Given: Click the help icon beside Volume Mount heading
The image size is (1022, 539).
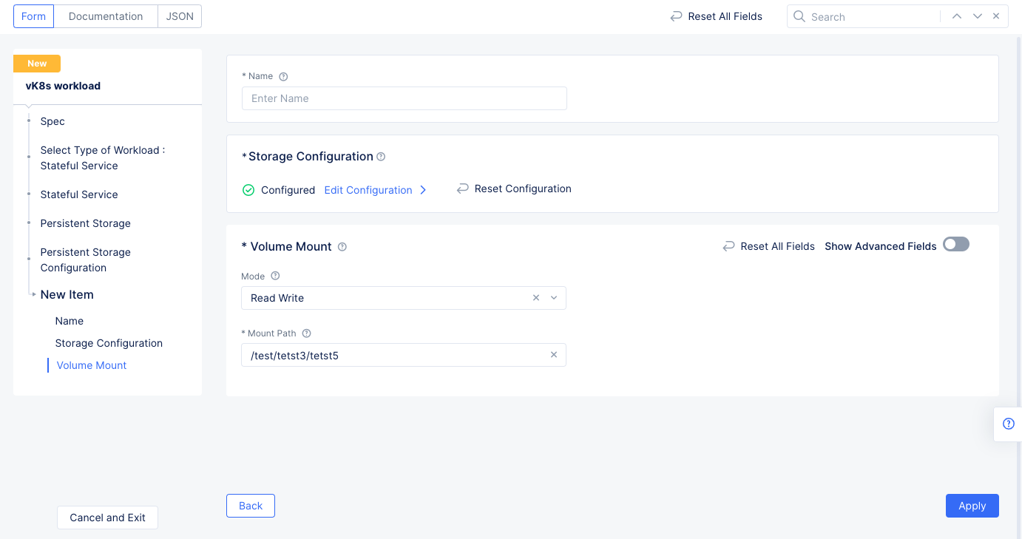Looking at the screenshot, I should coord(342,247).
